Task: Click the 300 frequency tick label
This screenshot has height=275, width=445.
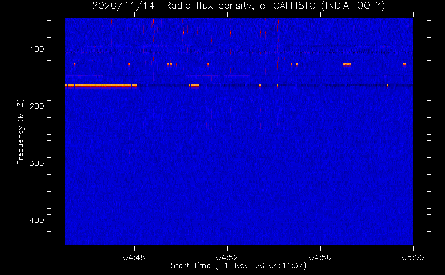Action: pos(37,163)
